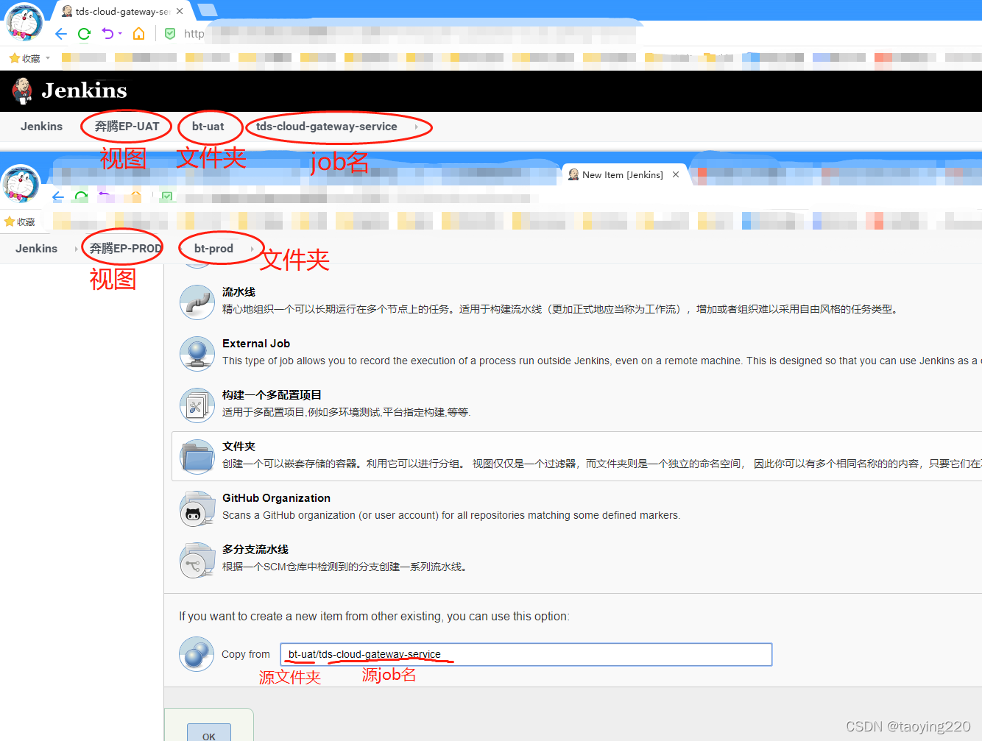Open the 奔腾EP-PROD view breadcrumb
The width and height of the screenshot is (982, 741).
tap(126, 249)
